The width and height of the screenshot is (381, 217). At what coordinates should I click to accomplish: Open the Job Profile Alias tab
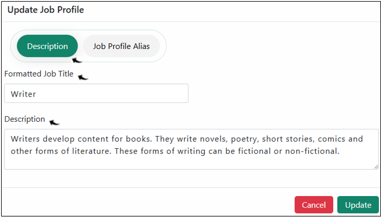(x=121, y=46)
